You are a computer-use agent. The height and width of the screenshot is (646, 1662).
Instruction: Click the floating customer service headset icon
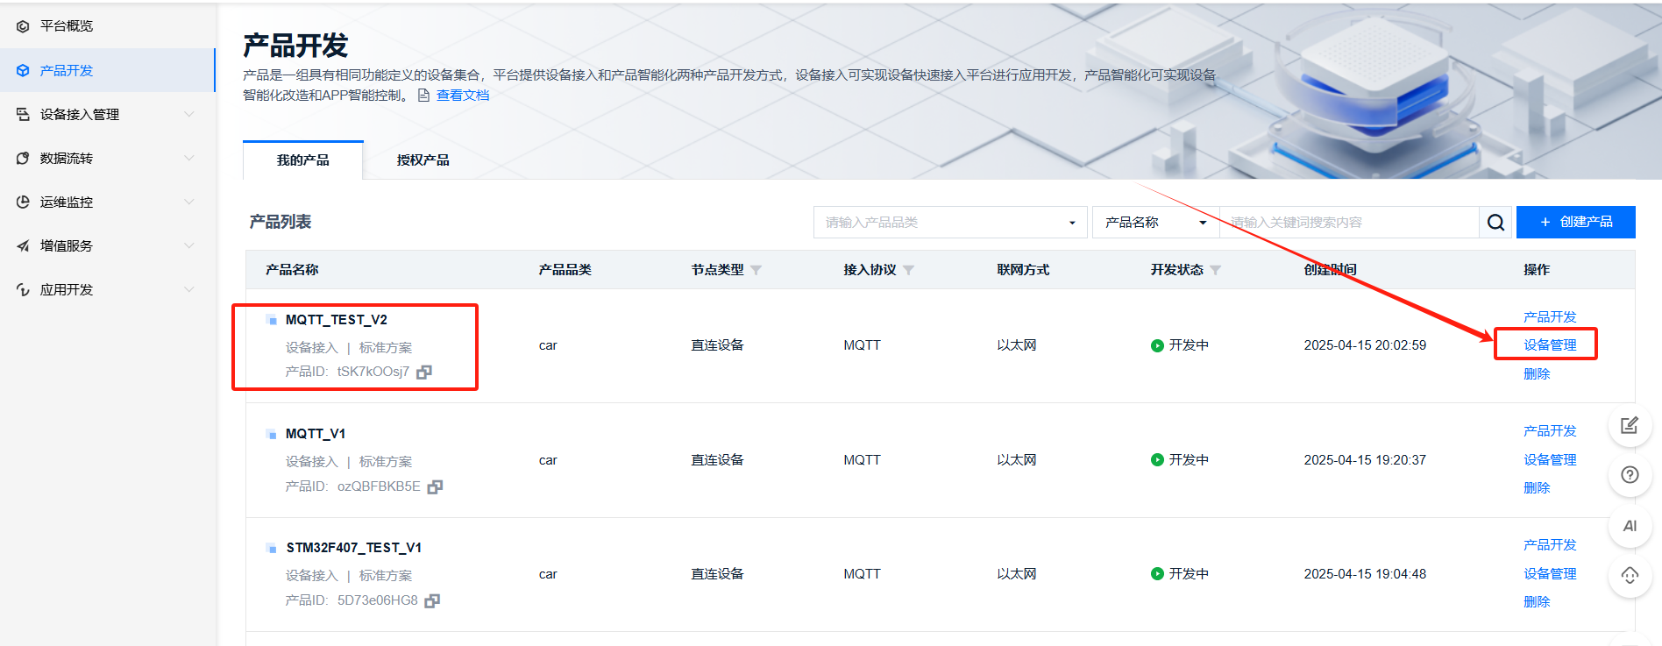coord(1630,576)
